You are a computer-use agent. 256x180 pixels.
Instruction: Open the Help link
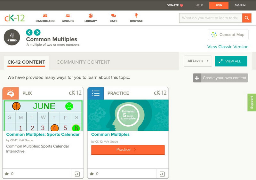(199, 5)
